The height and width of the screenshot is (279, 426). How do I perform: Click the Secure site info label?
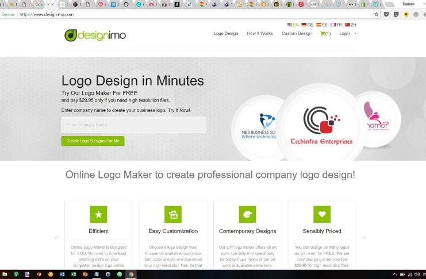(8, 14)
